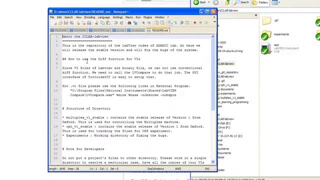
Task: Click the editor scrollbar up arrow
Action: pos(213,36)
